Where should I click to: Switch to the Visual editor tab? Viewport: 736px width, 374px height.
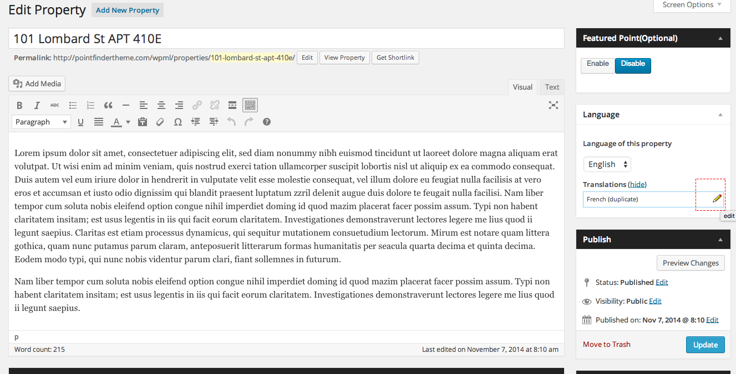522,87
